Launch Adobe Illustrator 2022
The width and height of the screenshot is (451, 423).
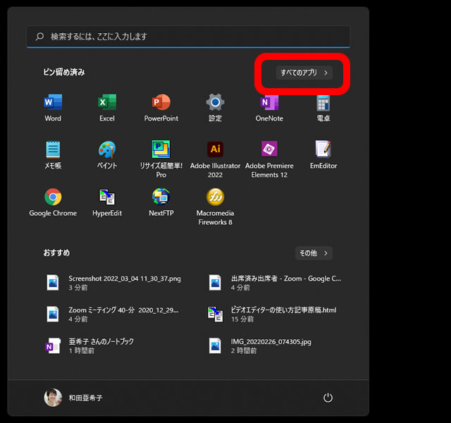[215, 150]
